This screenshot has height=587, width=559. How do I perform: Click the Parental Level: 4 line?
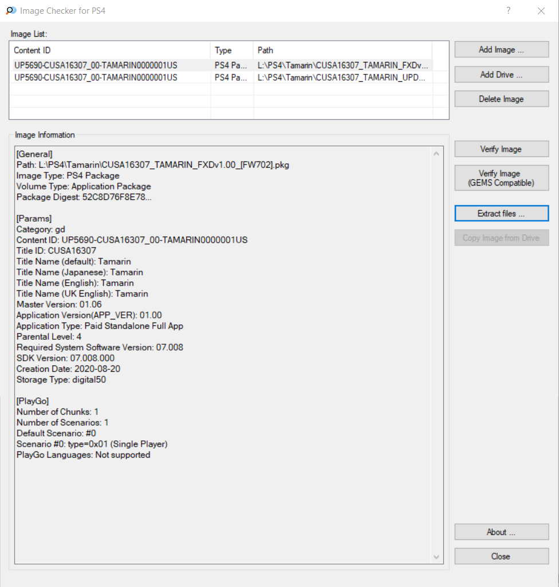[49, 337]
